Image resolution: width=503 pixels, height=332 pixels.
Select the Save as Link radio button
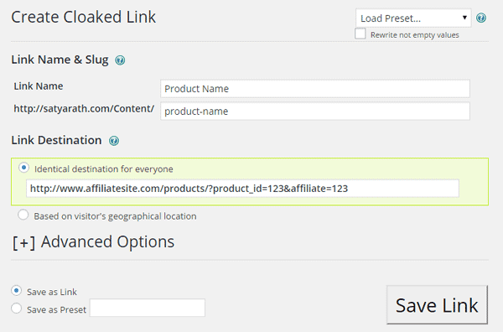[x=17, y=291]
